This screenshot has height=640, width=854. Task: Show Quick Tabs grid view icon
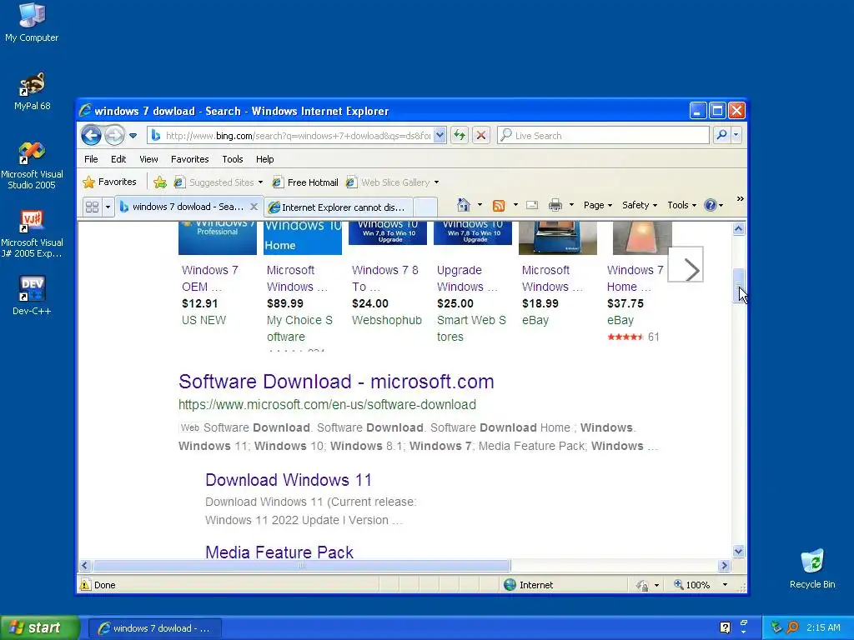pos(92,207)
